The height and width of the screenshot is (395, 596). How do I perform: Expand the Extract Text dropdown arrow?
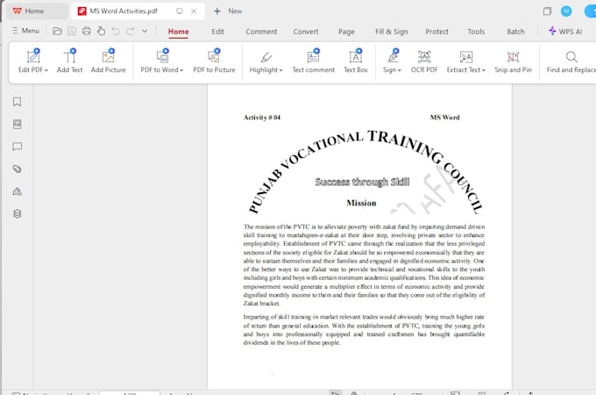coord(484,70)
